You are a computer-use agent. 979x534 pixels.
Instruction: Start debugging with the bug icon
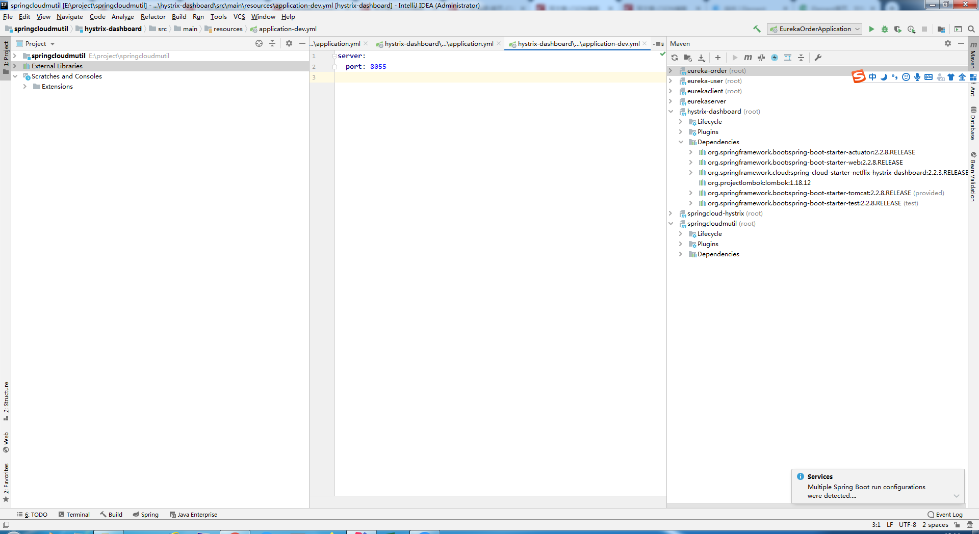[885, 29]
